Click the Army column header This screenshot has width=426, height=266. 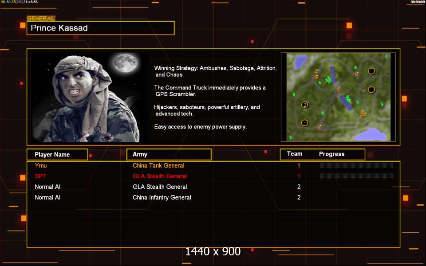169,154
